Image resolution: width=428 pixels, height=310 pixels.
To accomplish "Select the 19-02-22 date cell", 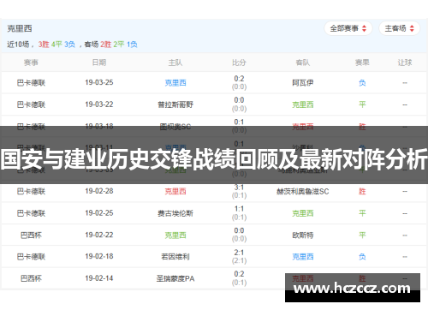I will click(99, 235).
